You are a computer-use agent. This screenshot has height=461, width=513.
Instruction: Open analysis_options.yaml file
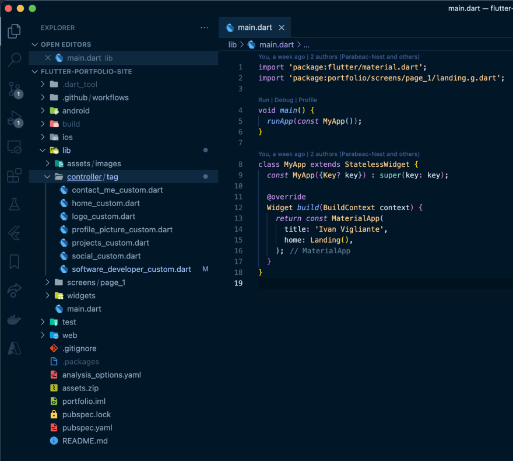[101, 375]
